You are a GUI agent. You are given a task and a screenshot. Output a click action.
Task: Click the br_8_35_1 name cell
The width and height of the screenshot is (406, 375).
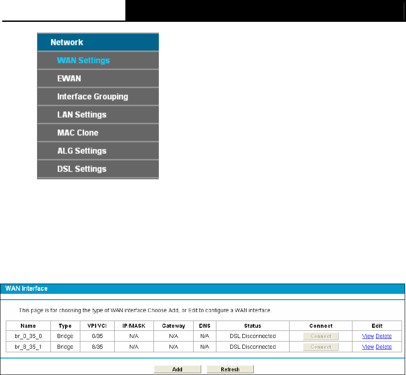coord(28,347)
